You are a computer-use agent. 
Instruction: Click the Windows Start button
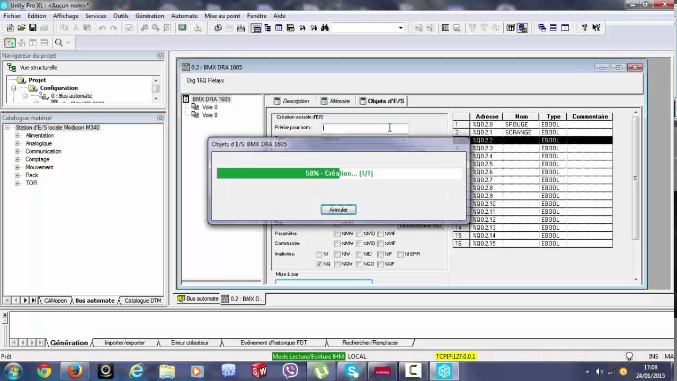point(13,371)
